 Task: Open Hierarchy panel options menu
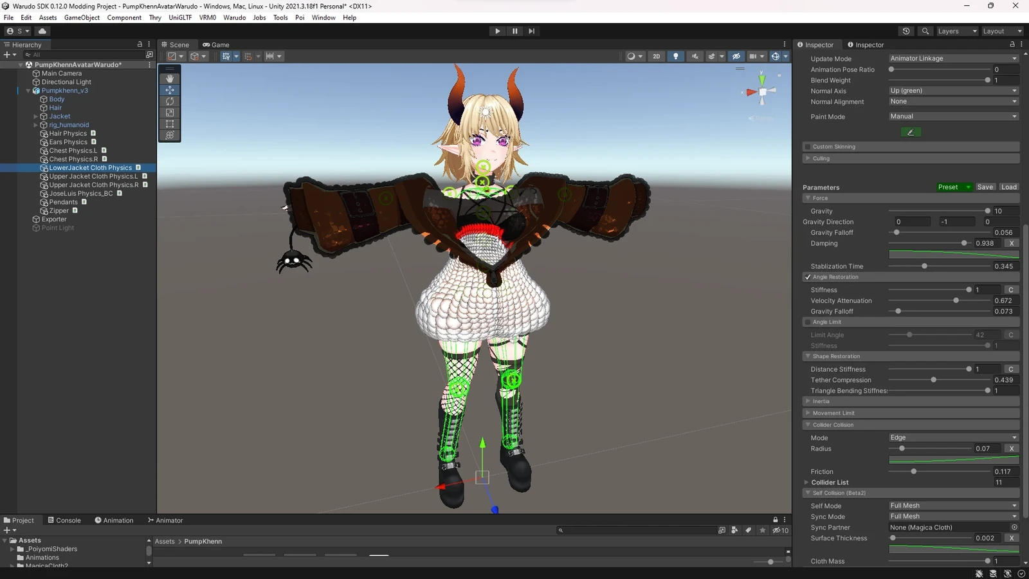(149, 44)
